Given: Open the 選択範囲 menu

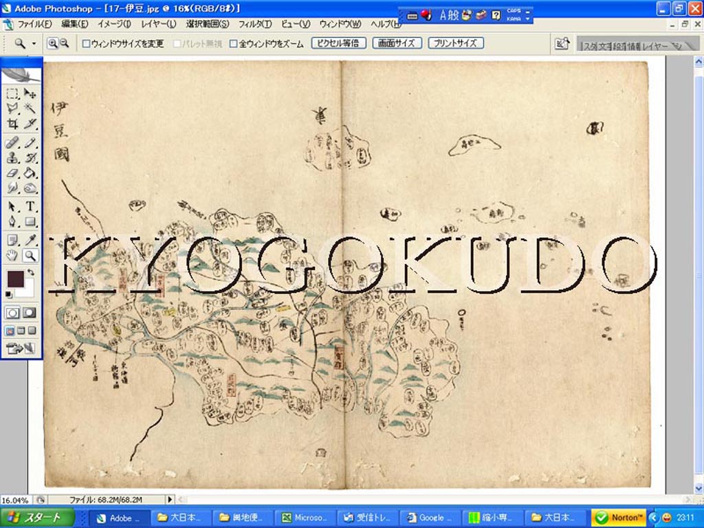Looking at the screenshot, I should [x=208, y=24].
